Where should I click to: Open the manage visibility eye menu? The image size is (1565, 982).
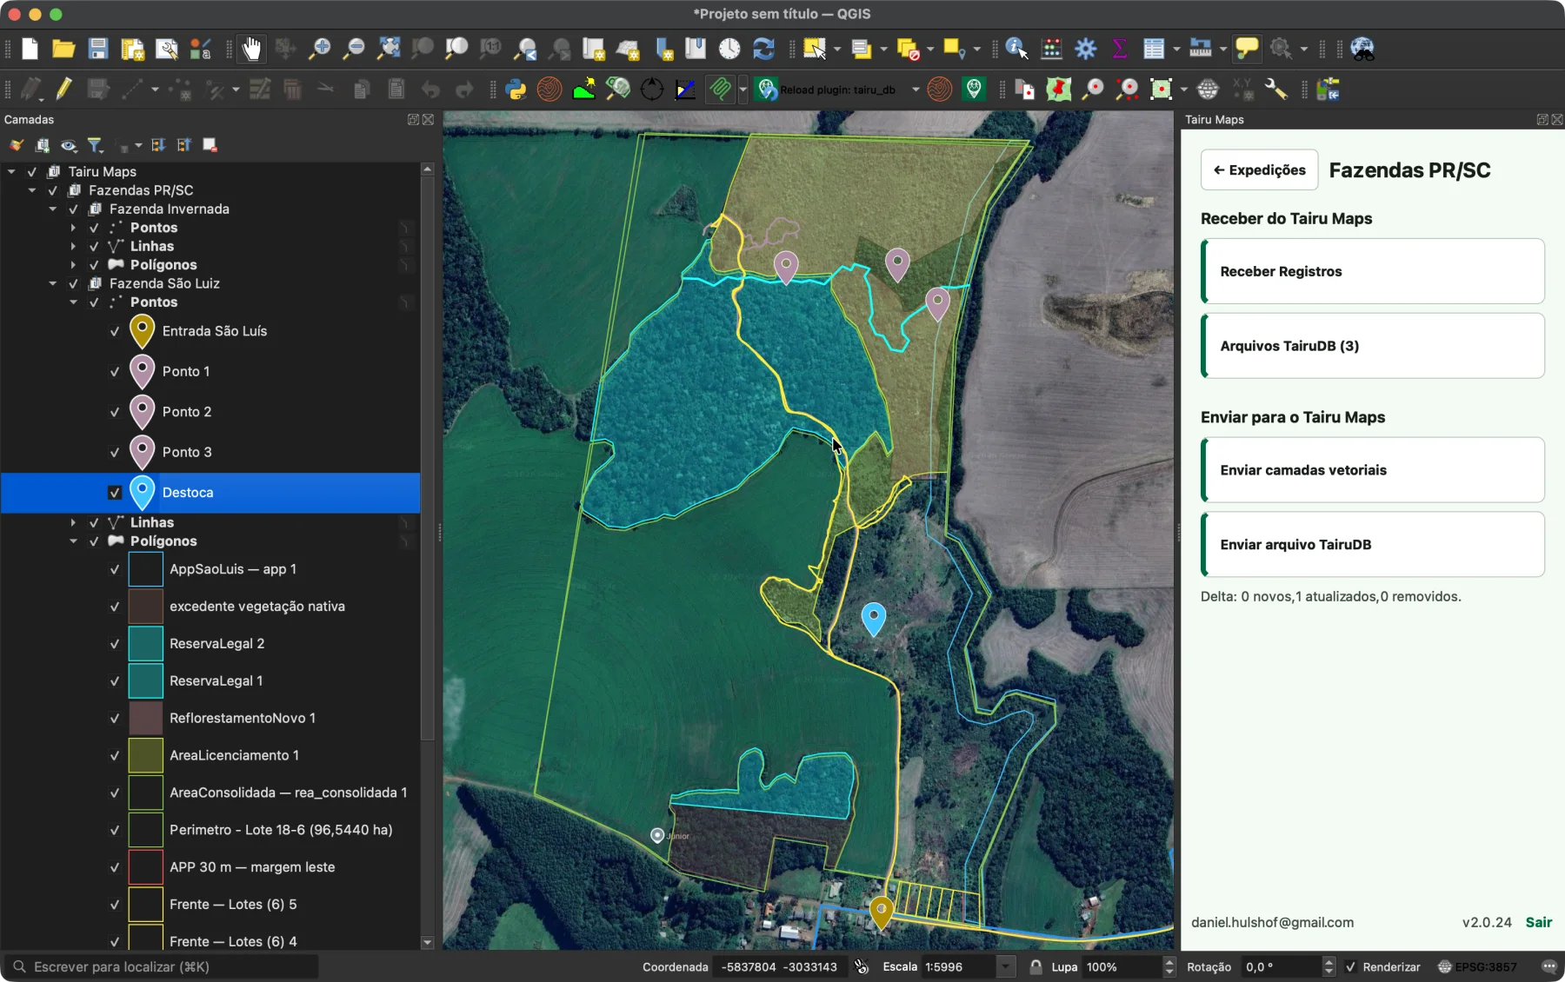click(x=69, y=145)
